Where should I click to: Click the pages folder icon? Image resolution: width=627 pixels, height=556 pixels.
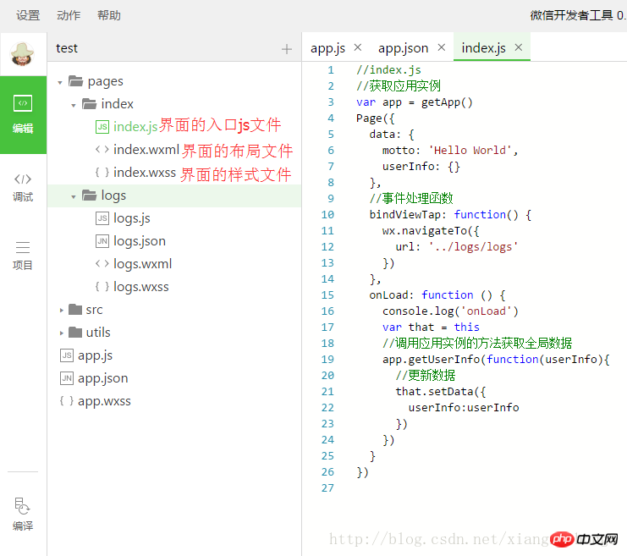75,80
